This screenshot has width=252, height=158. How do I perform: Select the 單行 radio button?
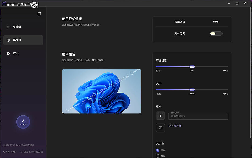point(158,150)
